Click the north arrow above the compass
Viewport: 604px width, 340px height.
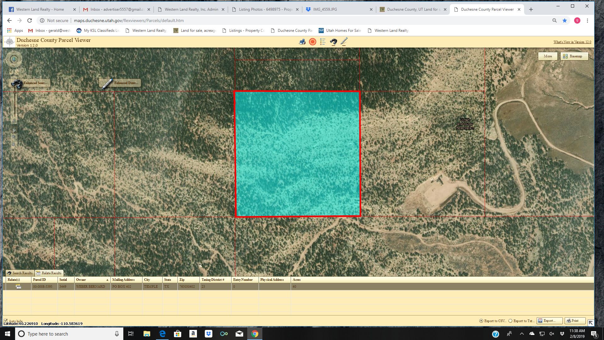point(14,52)
